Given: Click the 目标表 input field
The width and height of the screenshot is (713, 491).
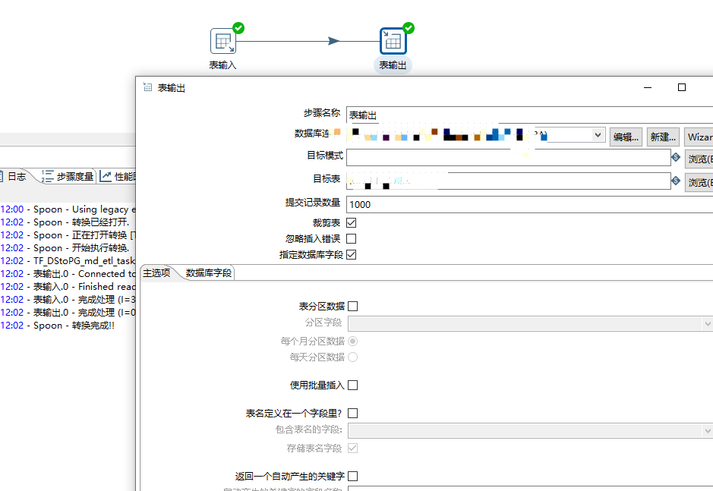Looking at the screenshot, I should [509, 181].
